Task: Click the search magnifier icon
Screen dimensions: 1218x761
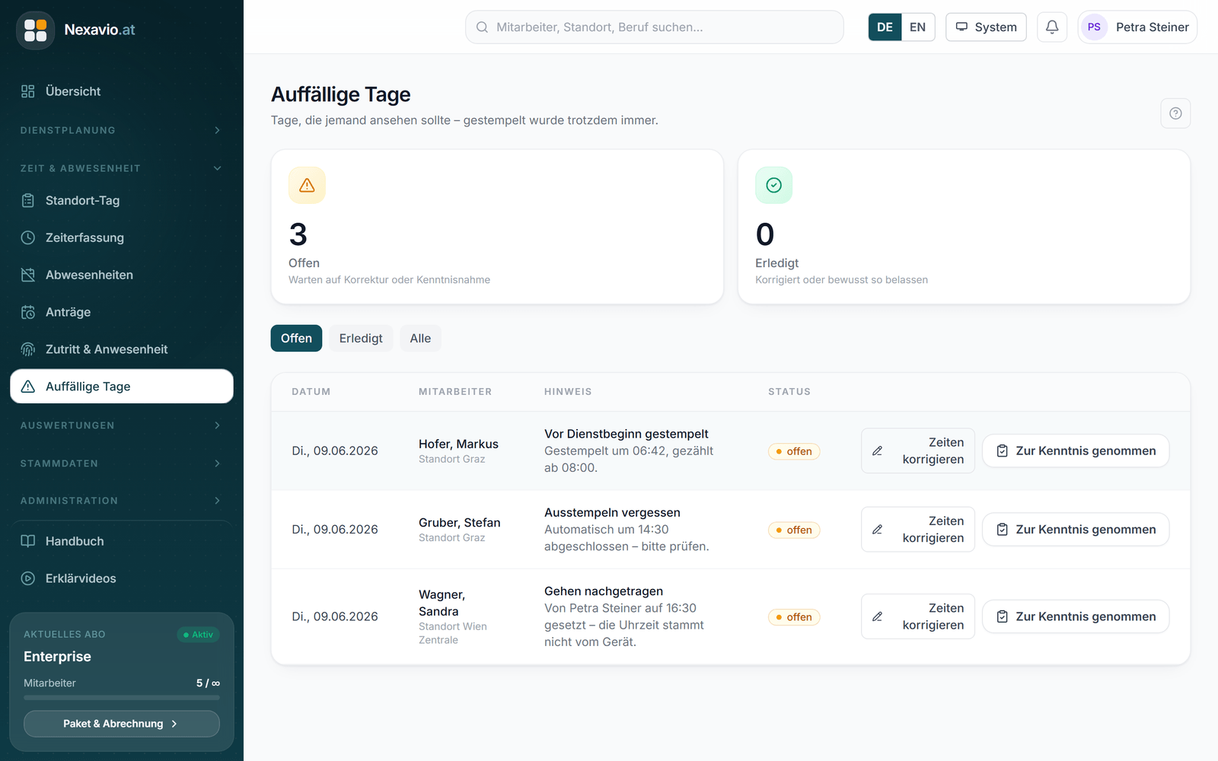Action: coord(482,27)
